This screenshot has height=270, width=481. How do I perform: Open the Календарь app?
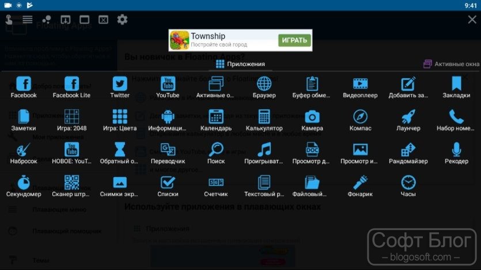point(215,120)
